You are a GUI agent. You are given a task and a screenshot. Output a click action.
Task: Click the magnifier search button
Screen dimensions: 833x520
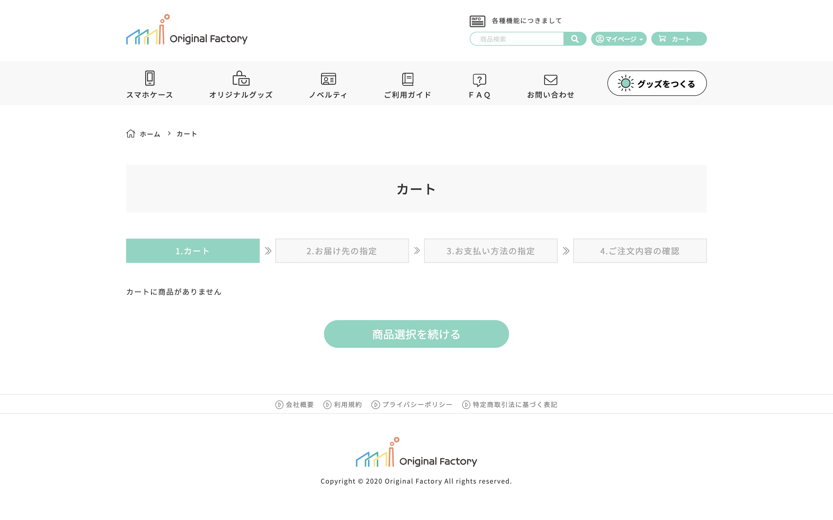tap(574, 39)
